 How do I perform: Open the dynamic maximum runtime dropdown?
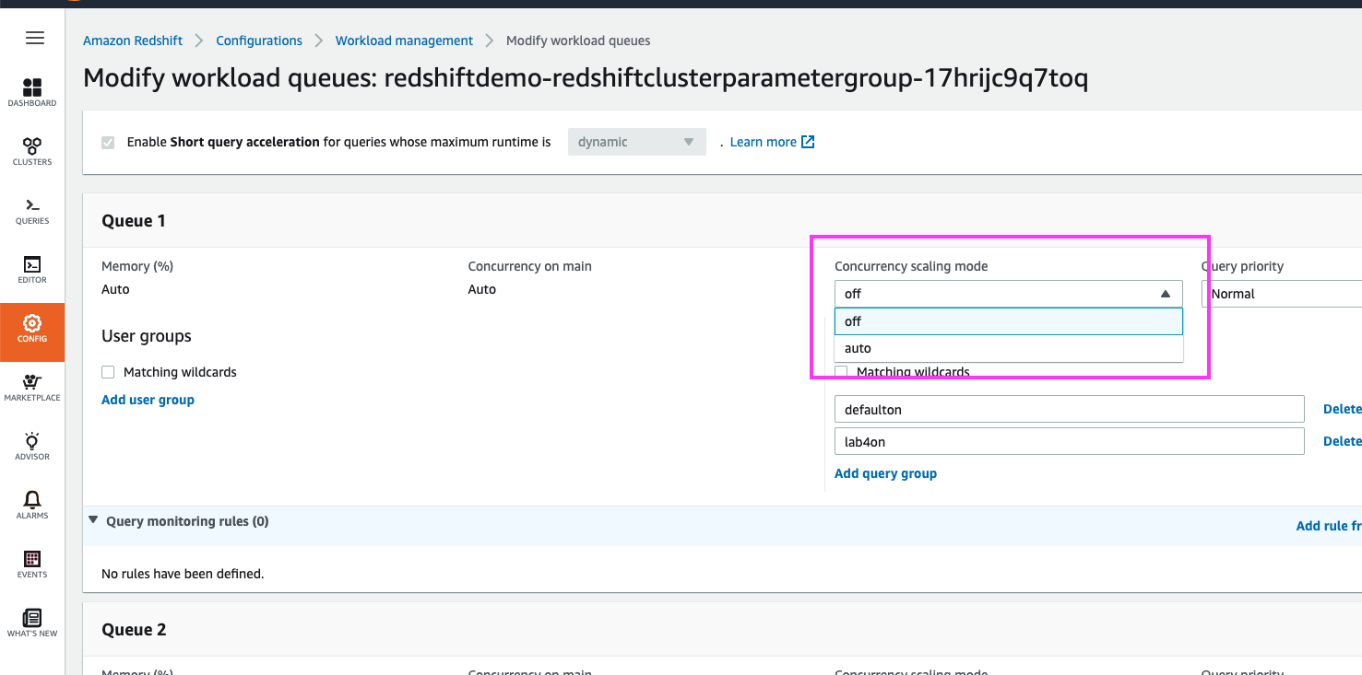point(636,142)
